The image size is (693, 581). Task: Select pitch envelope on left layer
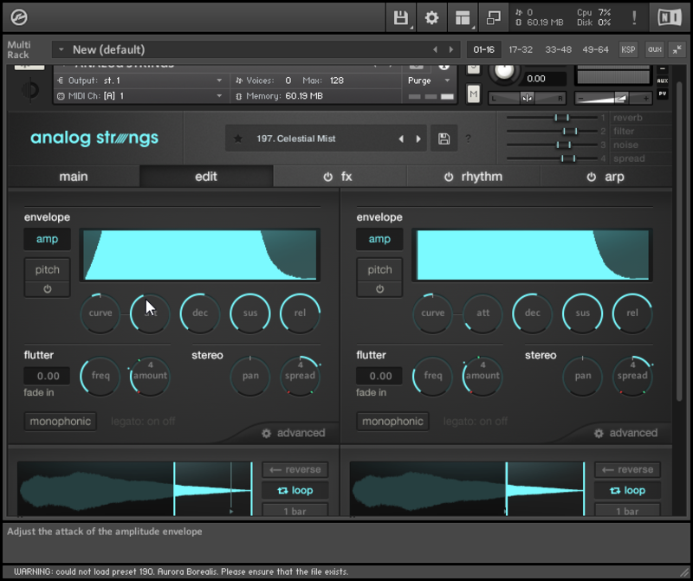[x=48, y=270]
